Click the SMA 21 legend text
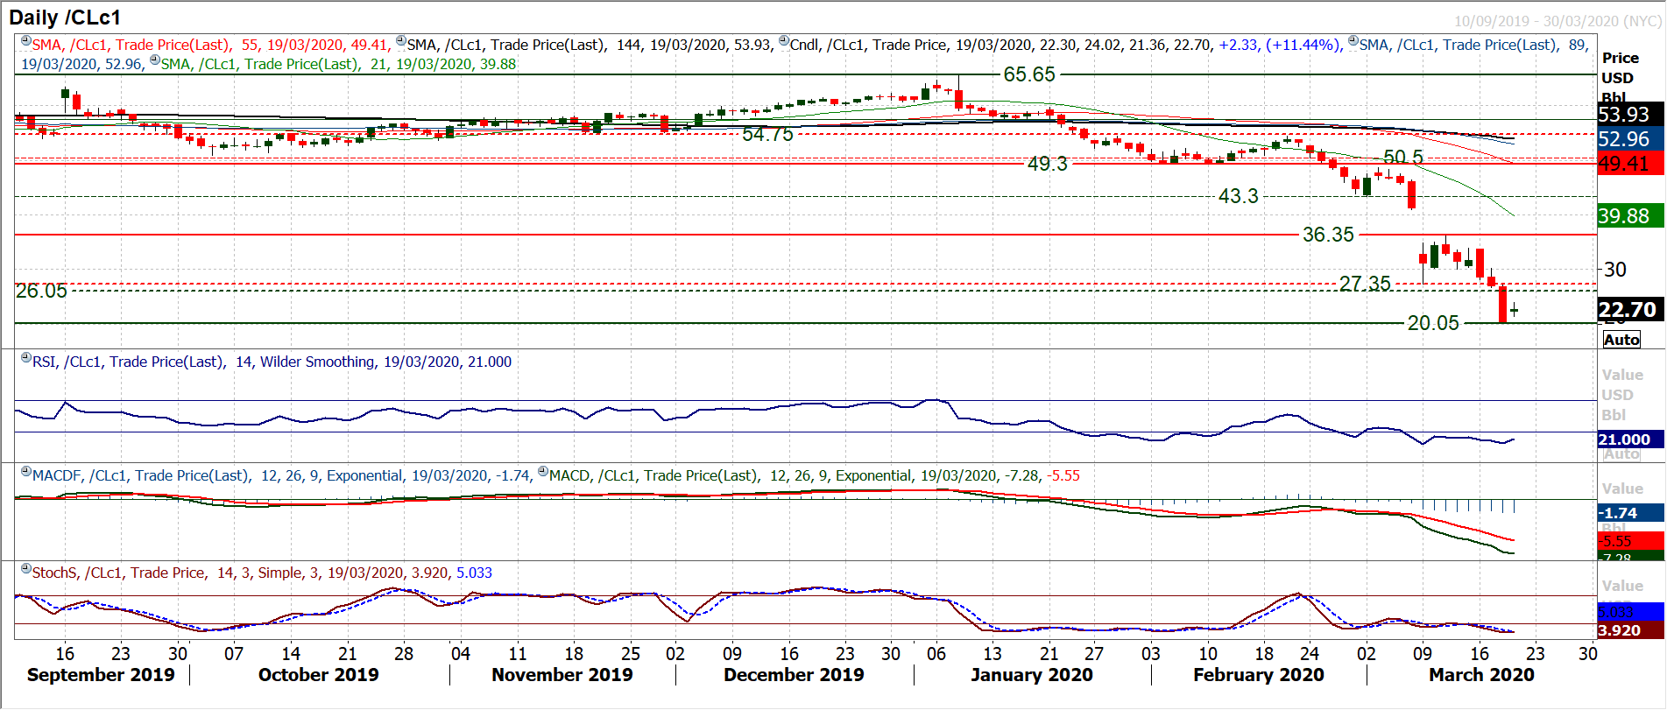Viewport: 1667px width, 710px height. [338, 64]
